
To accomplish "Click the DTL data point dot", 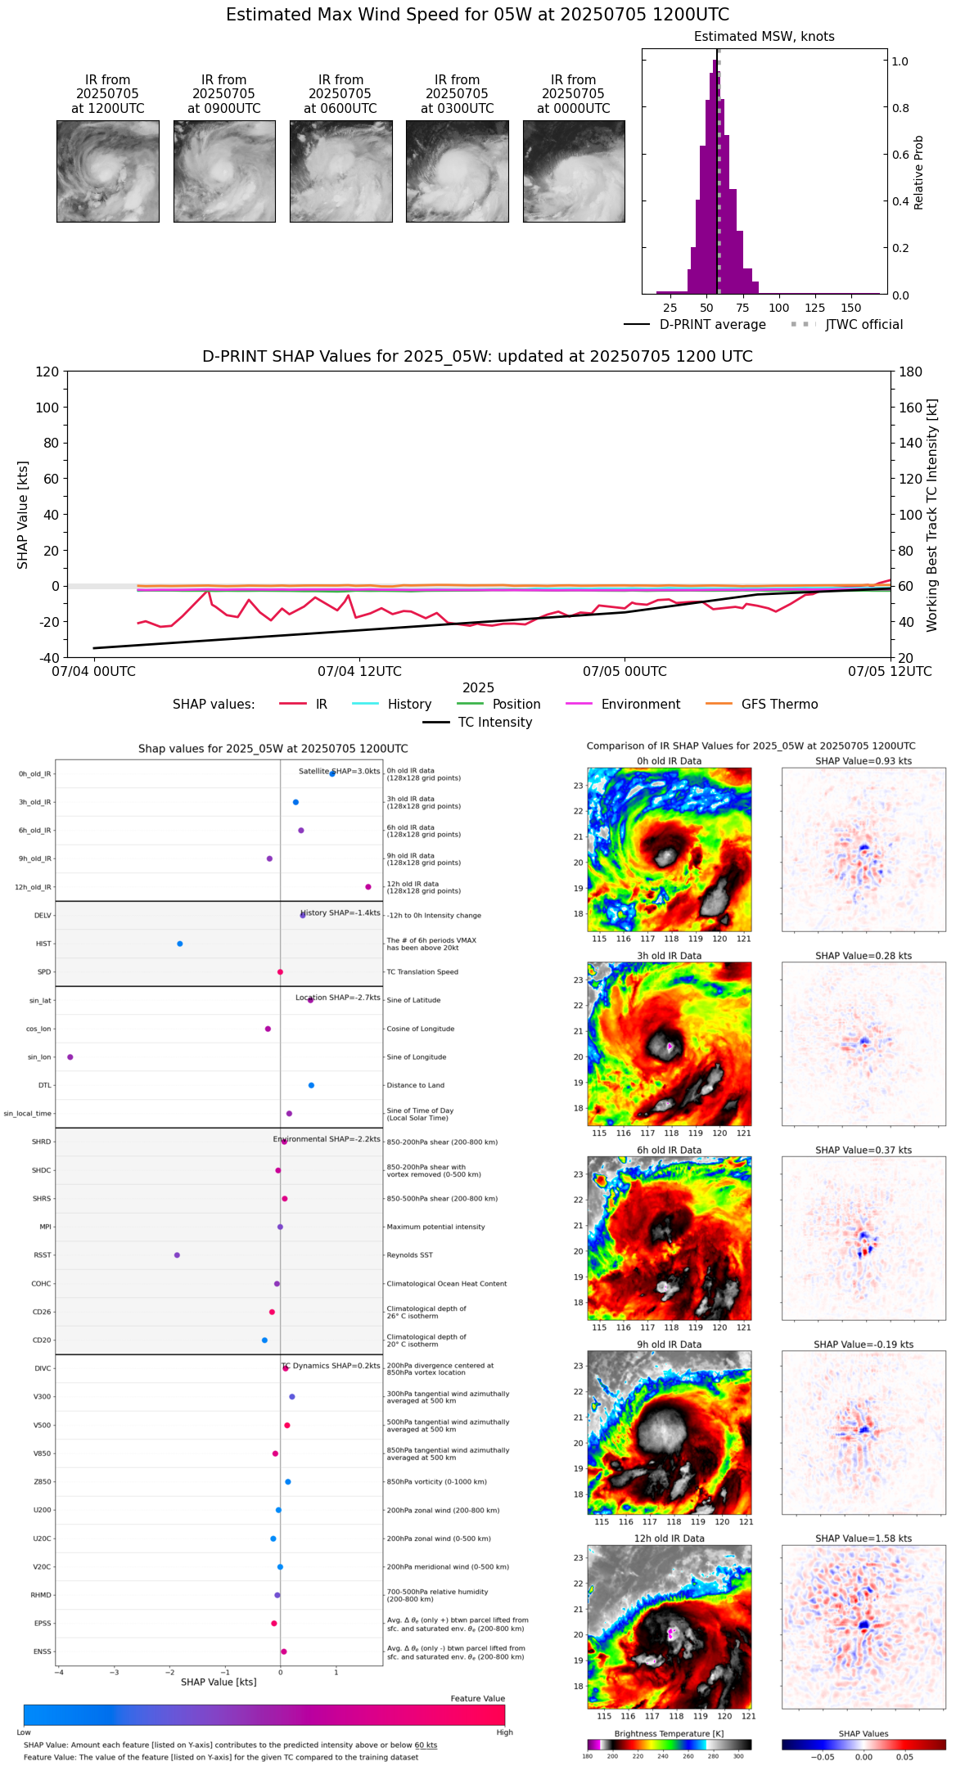I will 311,1085.
